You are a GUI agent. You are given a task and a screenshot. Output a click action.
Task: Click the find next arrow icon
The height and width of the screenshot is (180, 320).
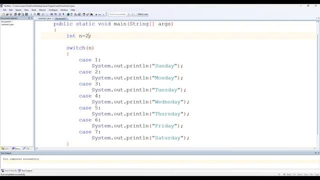[132, 14]
